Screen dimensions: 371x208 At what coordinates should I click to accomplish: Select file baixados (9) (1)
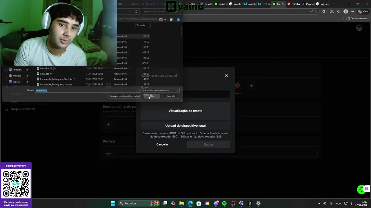click(x=48, y=68)
